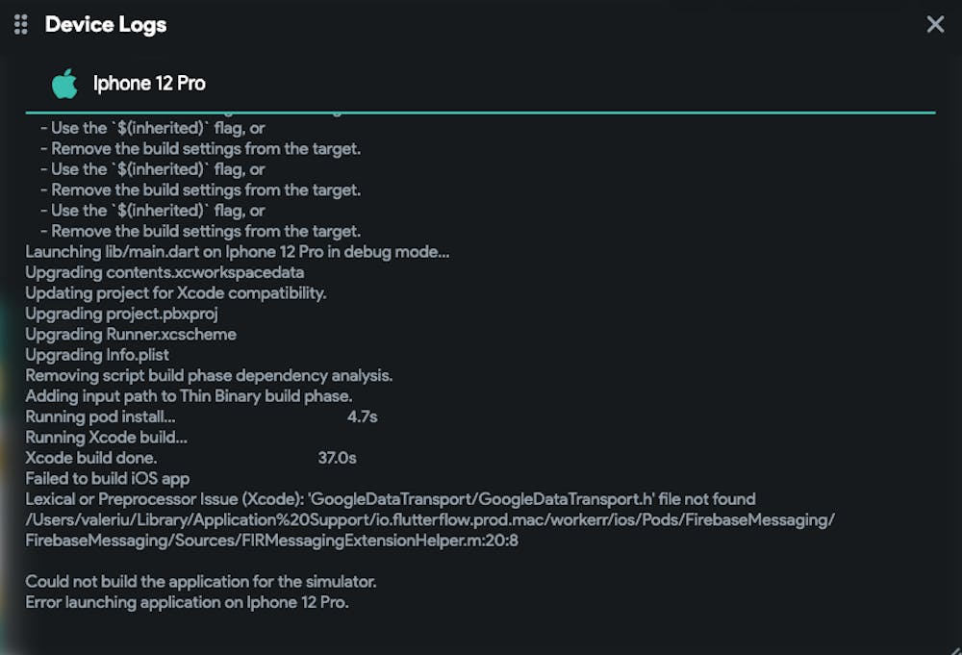Click the 'Upgrading contents.xcworkspacedata' log line
Image resolution: width=962 pixels, height=655 pixels.
click(x=165, y=272)
